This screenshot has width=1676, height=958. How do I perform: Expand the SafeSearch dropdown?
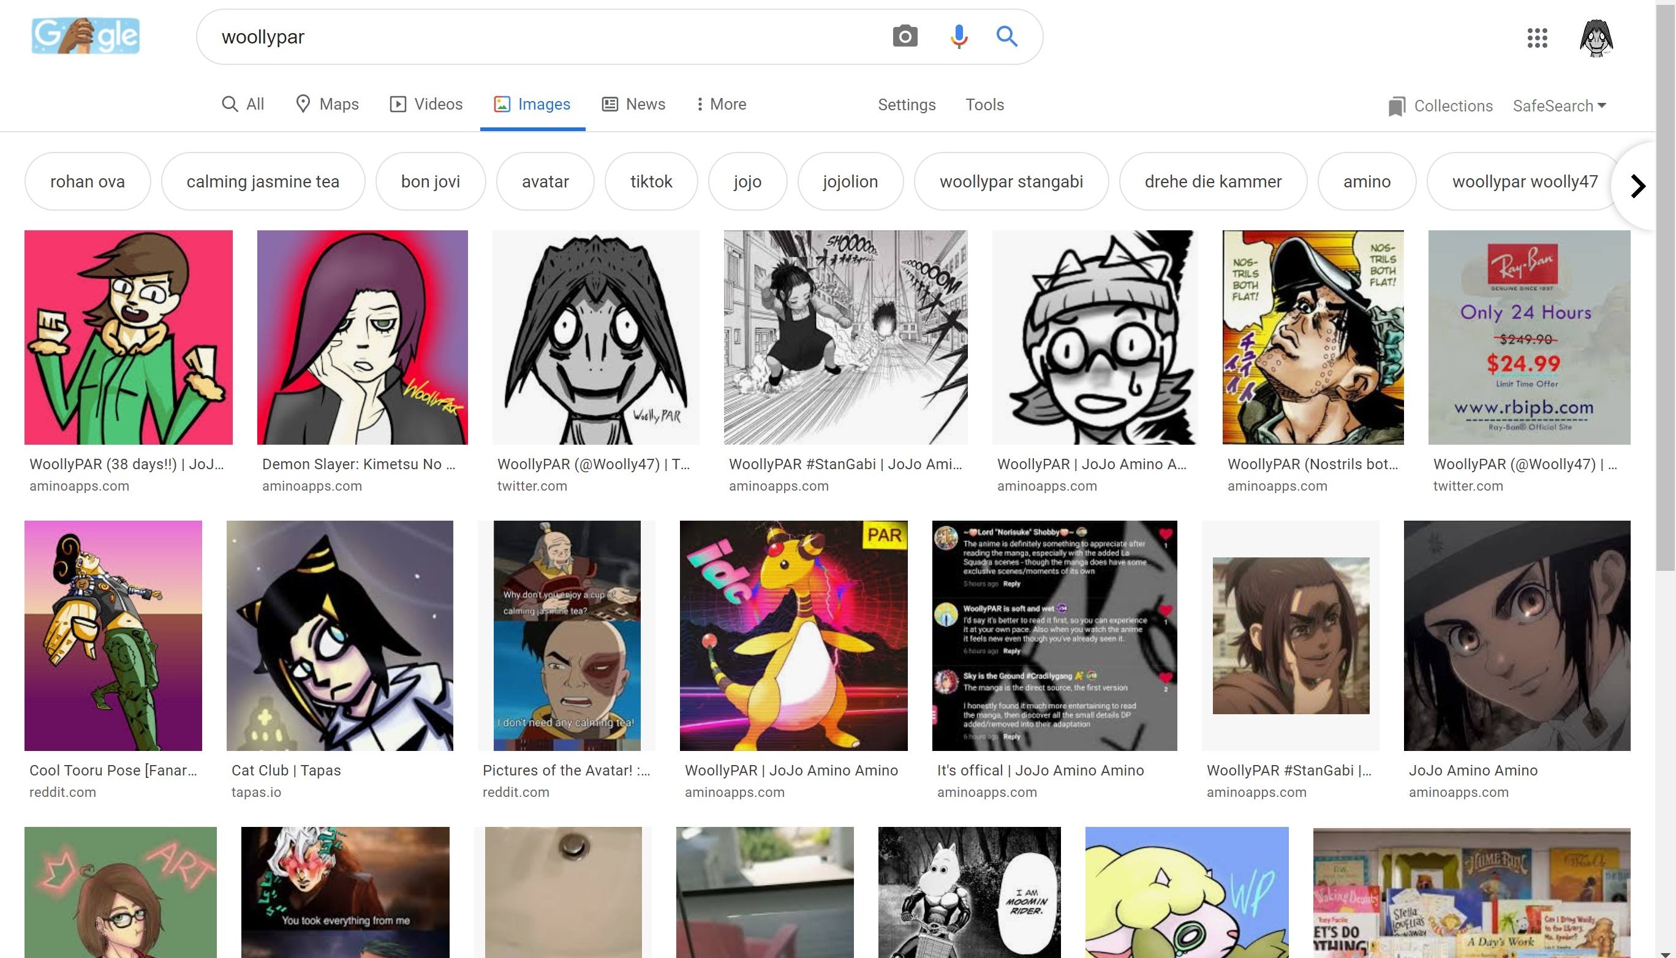[1559, 106]
